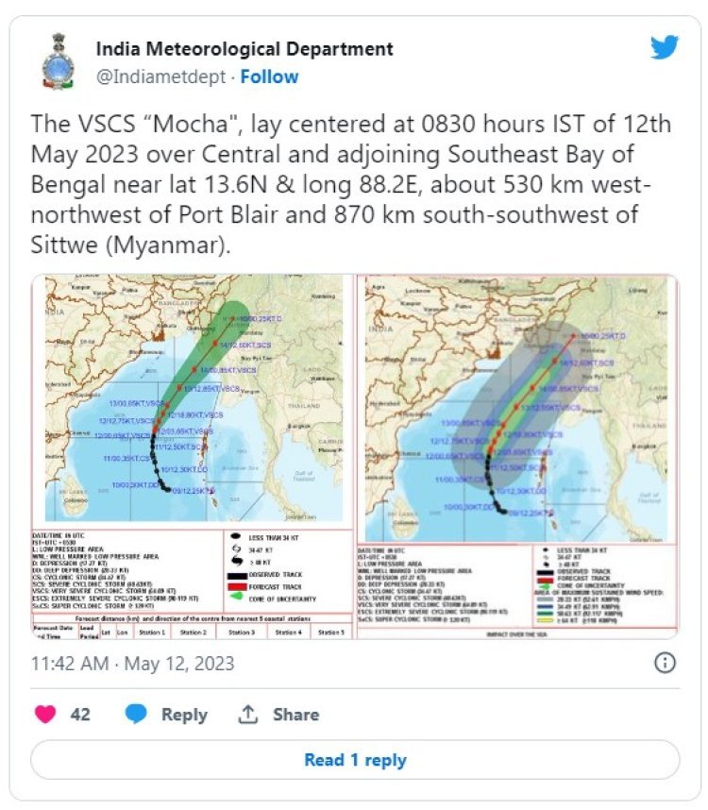Click the tweet text about VSCS Mocha
708x810 pixels.
(351, 184)
